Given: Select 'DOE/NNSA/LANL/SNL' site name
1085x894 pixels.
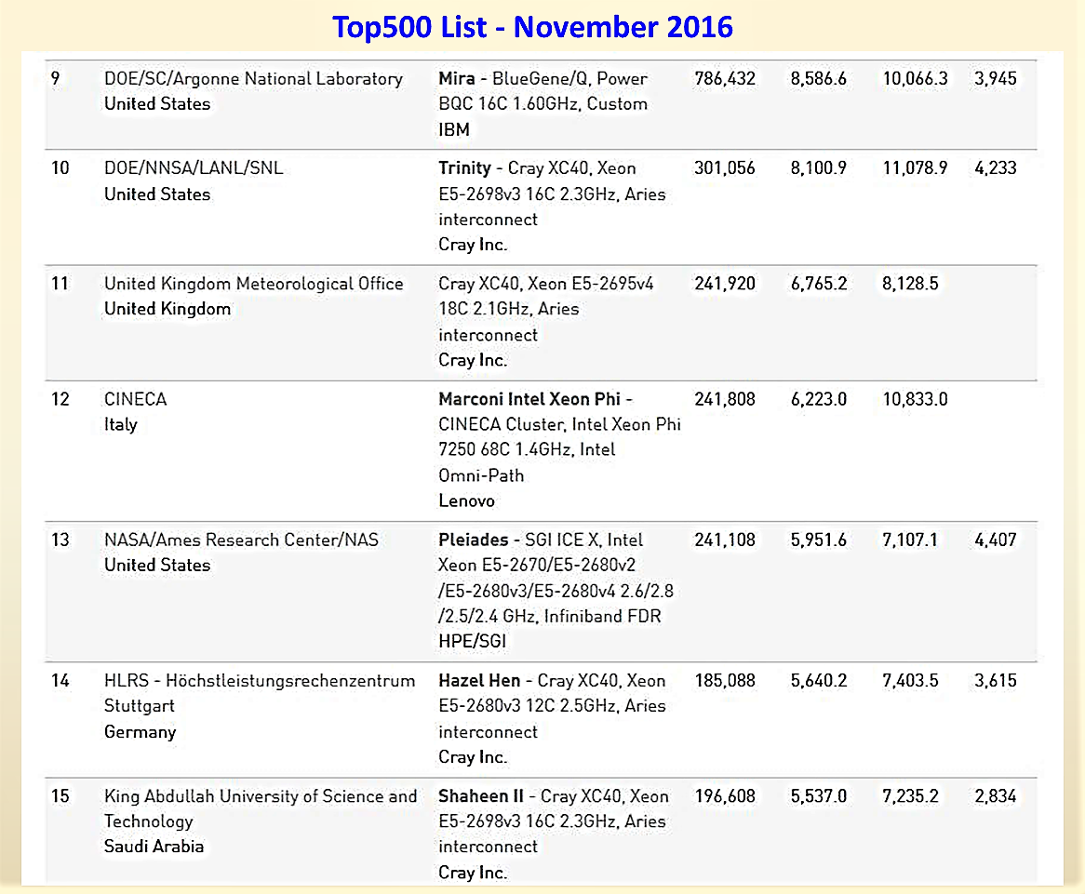Looking at the screenshot, I should tap(194, 168).
